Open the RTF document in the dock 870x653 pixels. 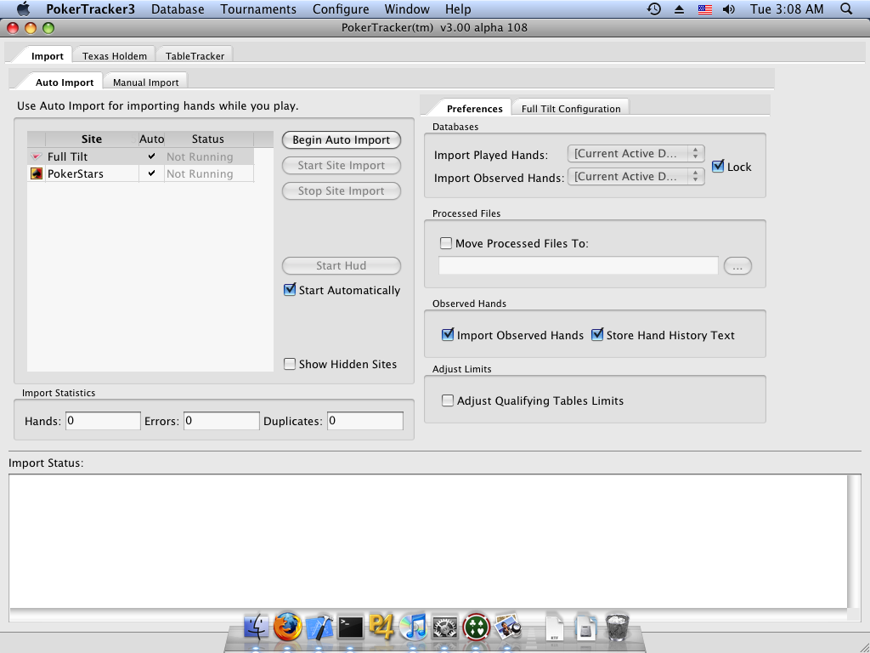[554, 628]
